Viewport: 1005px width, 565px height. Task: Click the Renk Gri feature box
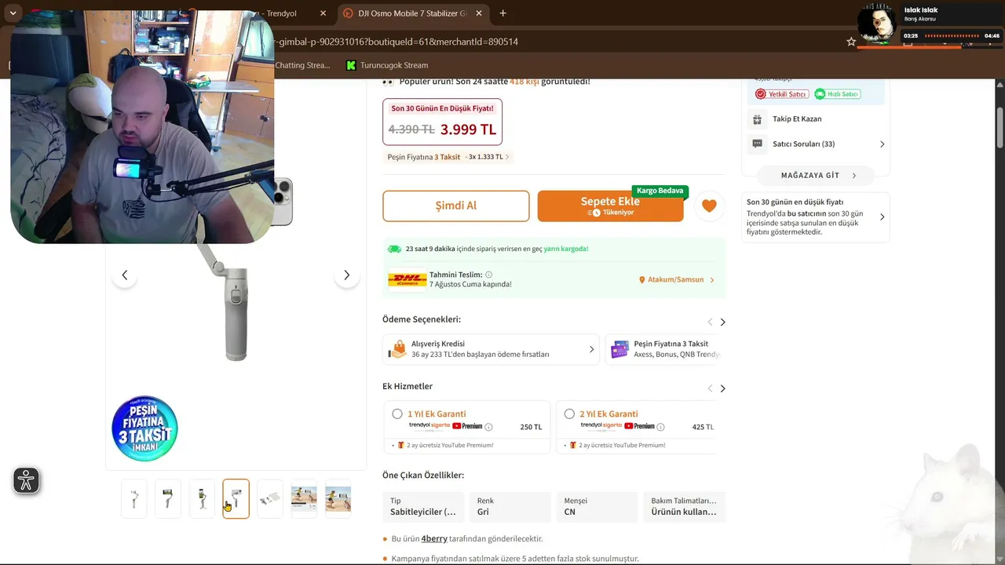[x=510, y=507]
